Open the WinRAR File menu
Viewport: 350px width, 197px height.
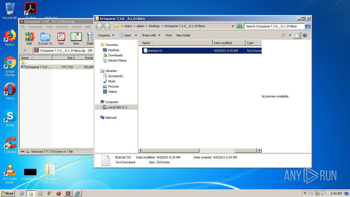pos(23,27)
